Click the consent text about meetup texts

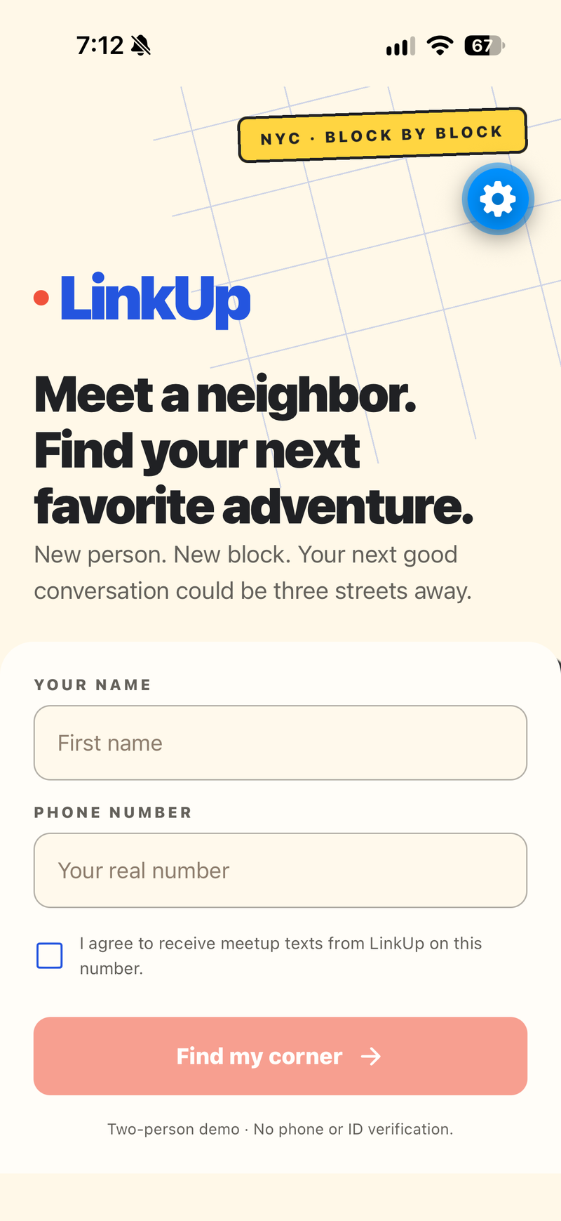(x=280, y=956)
